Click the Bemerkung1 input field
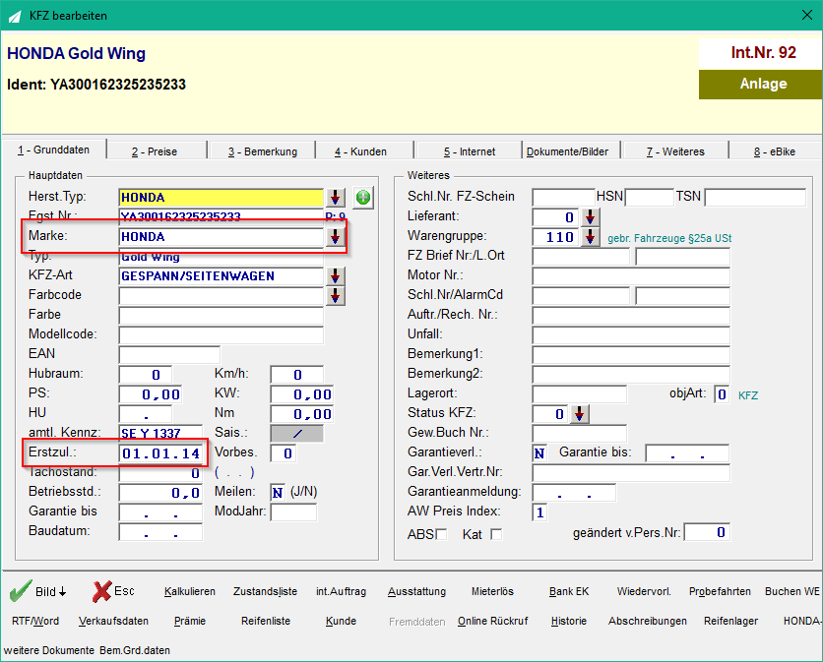The height and width of the screenshot is (662, 823). click(631, 354)
